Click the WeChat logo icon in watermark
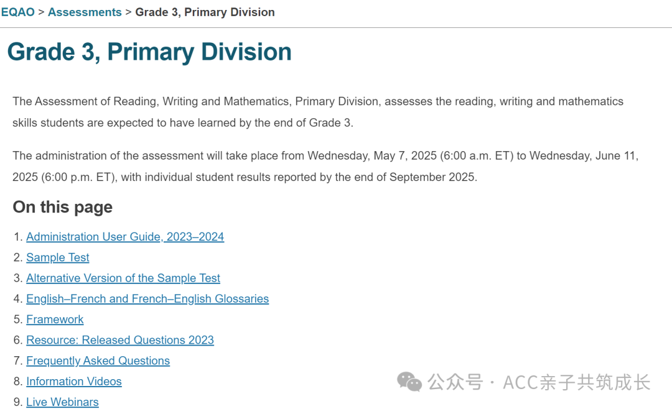This screenshot has width=672, height=409. [409, 382]
